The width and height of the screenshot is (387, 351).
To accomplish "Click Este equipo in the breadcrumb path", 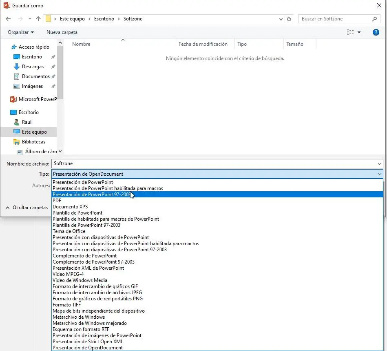I will click(x=72, y=19).
